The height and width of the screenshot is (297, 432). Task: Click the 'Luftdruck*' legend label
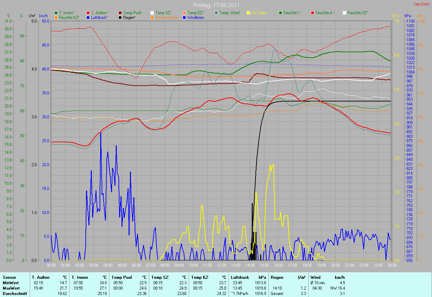pos(100,17)
